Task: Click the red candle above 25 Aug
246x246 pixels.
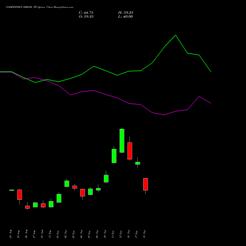Action: [20, 195]
